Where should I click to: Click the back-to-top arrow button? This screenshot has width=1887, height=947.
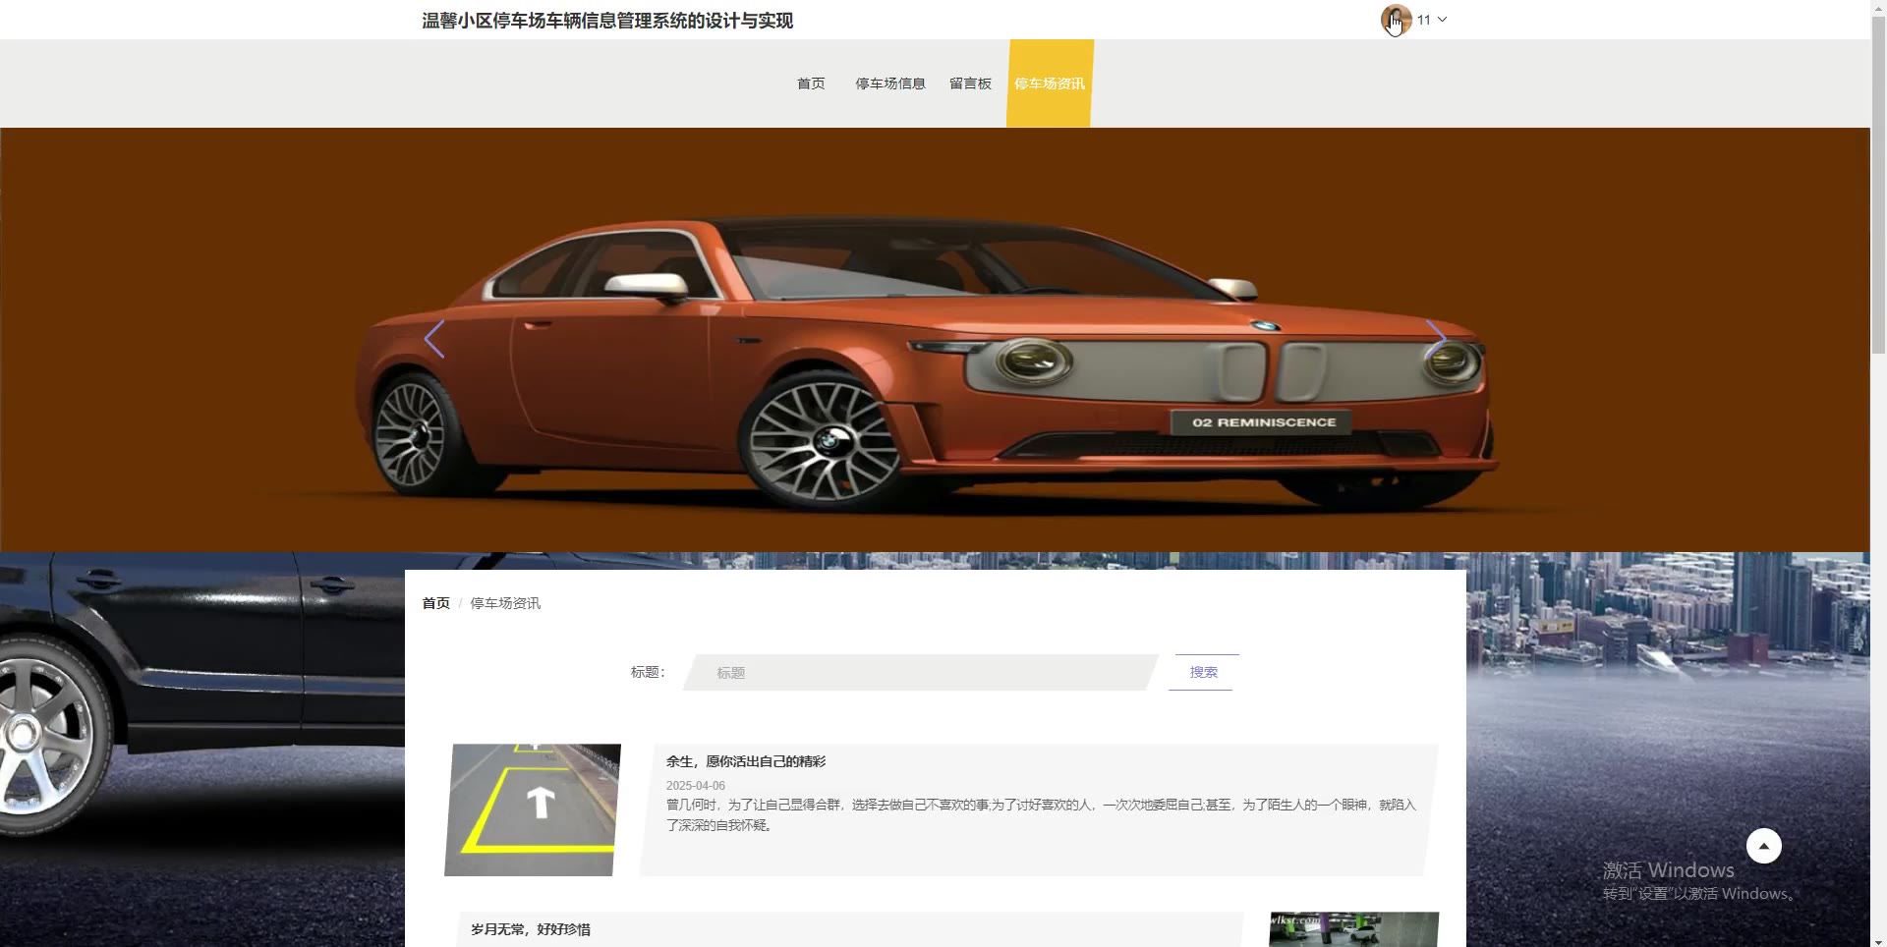pyautogui.click(x=1763, y=846)
